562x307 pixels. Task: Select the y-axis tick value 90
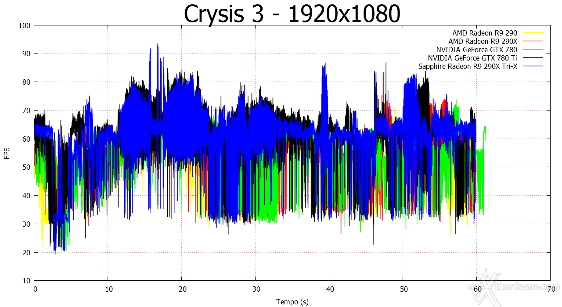click(x=26, y=54)
